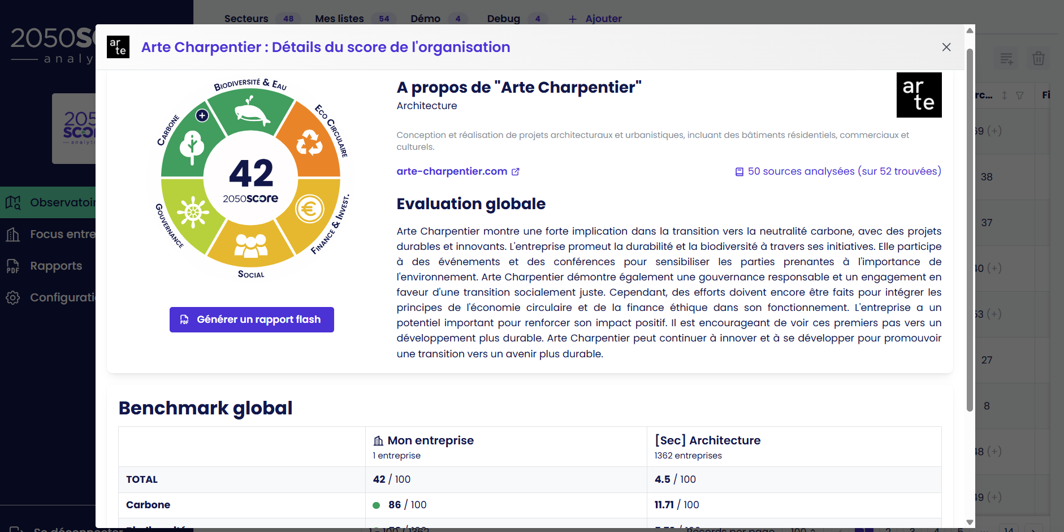Select the Biodiversité & Eau whale segment
The width and height of the screenshot is (1064, 532).
click(251, 110)
